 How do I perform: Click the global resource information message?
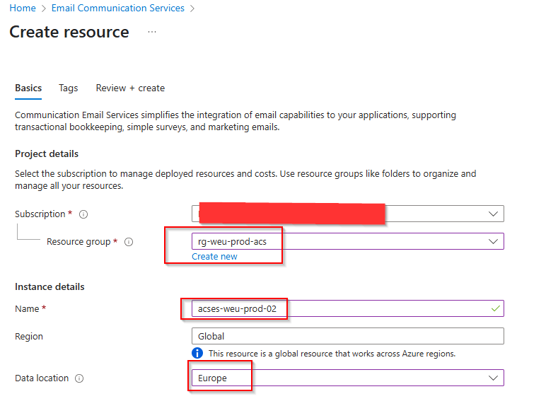click(332, 354)
